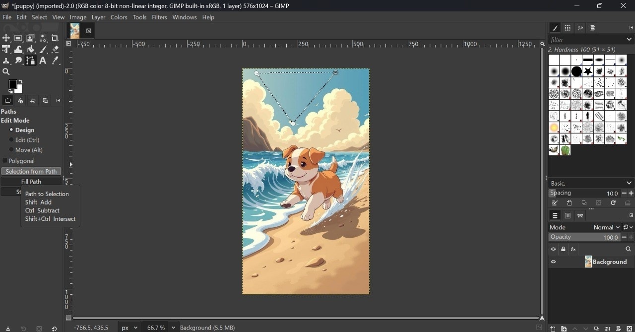
Task: Click the edit brush icon
Action: (x=555, y=203)
